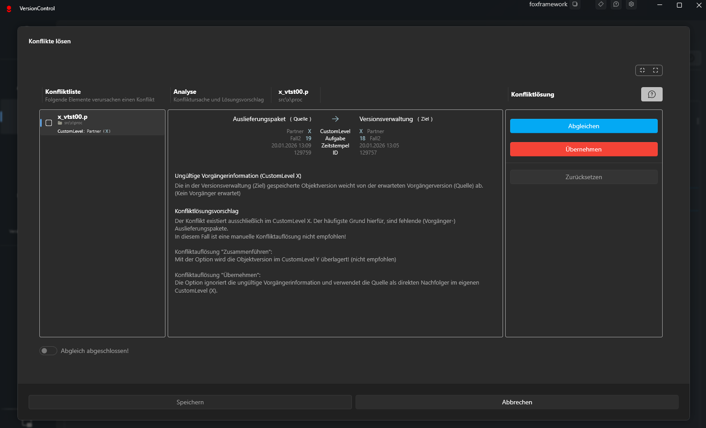Minimize the VersionControl window

[659, 5]
